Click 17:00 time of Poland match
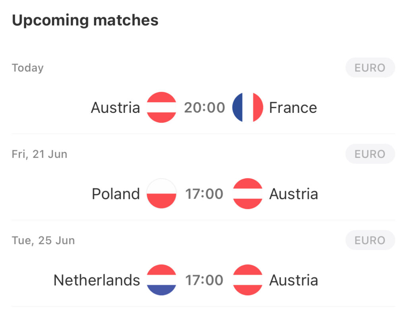The image size is (407, 312). [204, 194]
